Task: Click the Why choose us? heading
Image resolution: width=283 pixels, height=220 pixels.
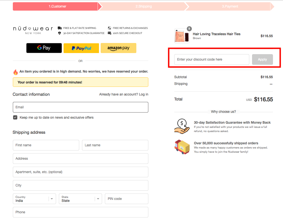Action: pos(223,112)
